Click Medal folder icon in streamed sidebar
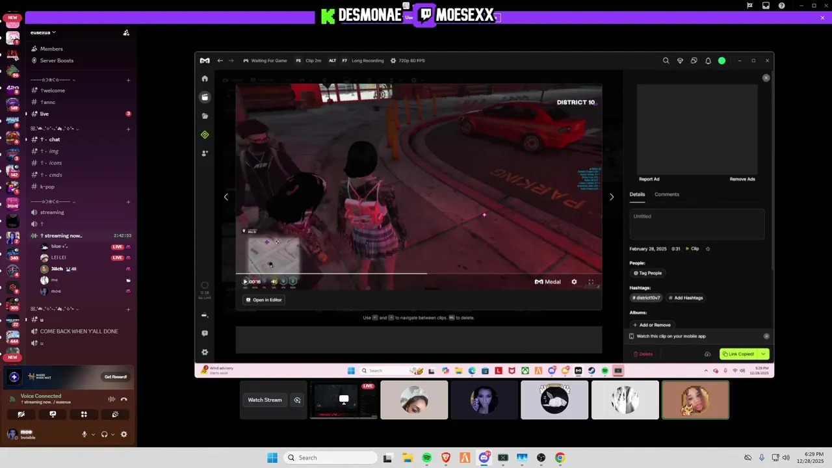Image resolution: width=832 pixels, height=468 pixels. [x=205, y=116]
